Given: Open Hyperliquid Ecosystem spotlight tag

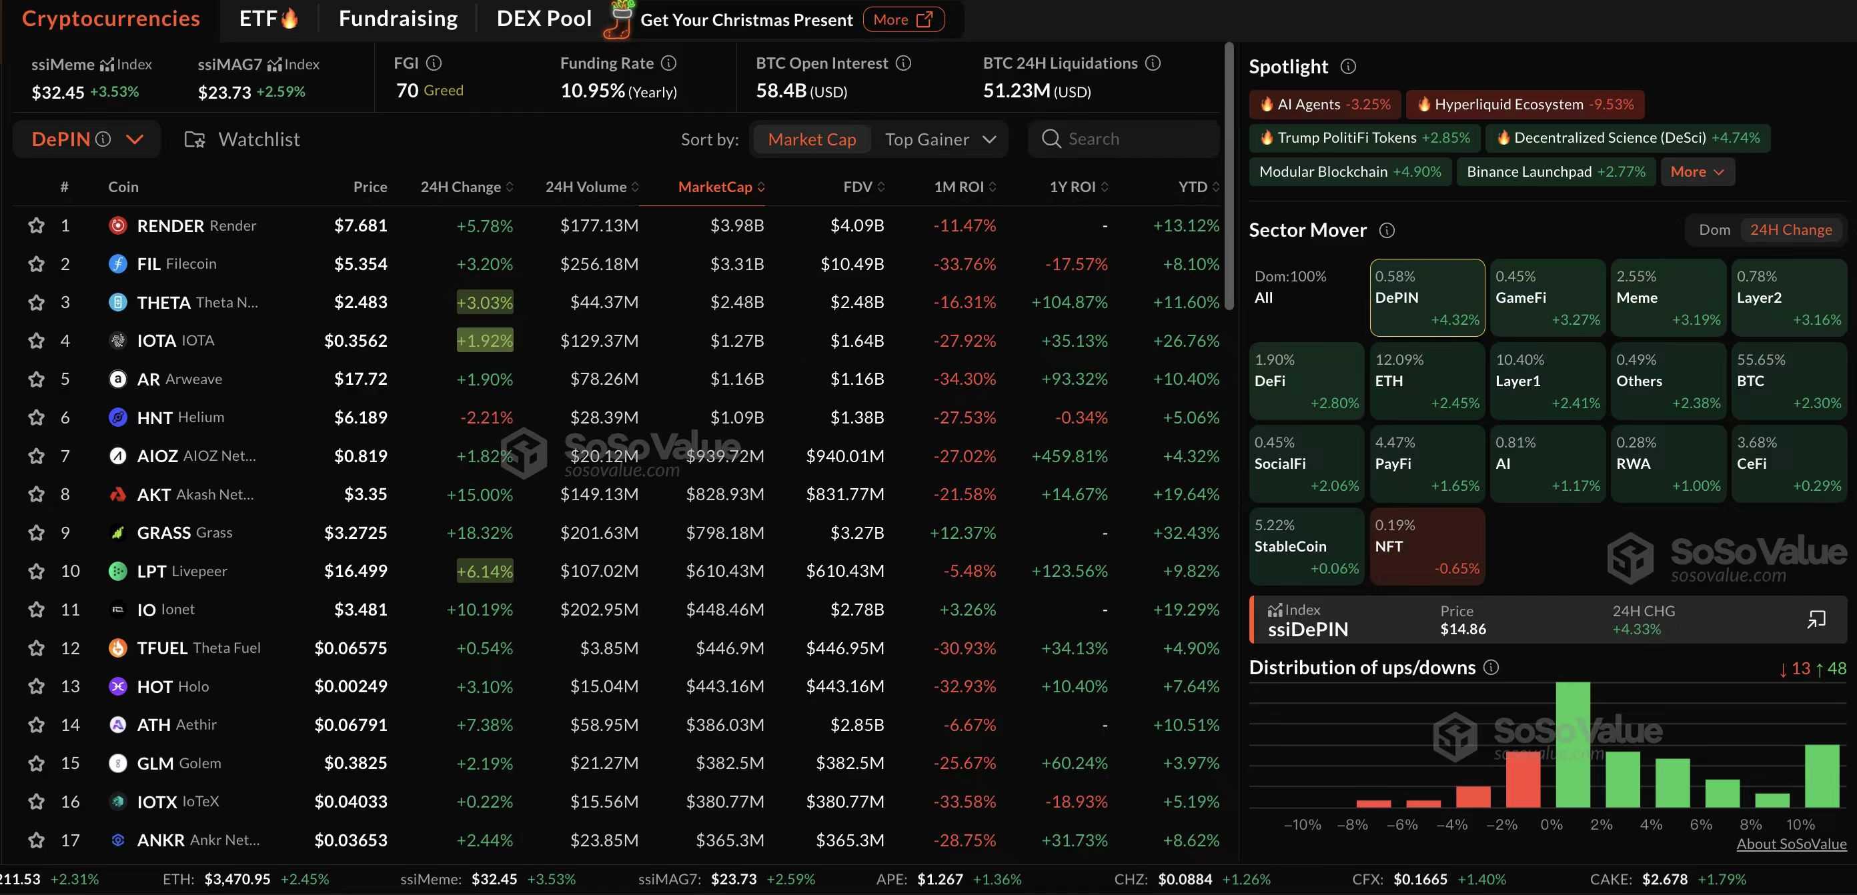Looking at the screenshot, I should pyautogui.click(x=1525, y=105).
